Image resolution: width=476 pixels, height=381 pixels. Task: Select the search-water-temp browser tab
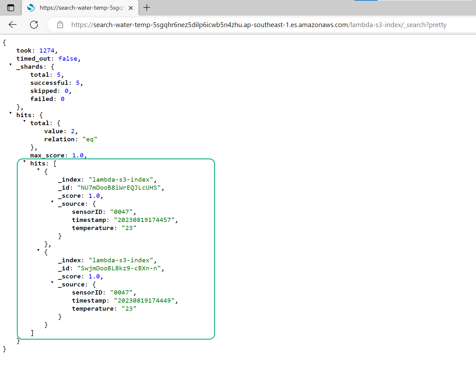tap(80, 8)
